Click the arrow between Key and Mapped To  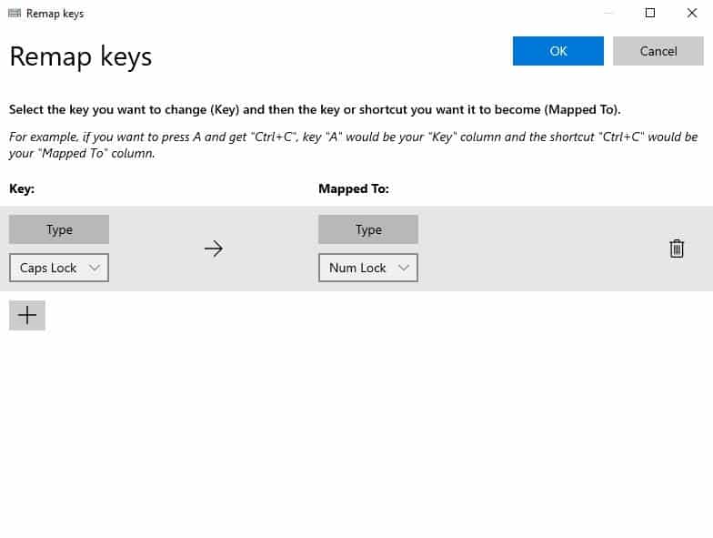[x=213, y=249]
